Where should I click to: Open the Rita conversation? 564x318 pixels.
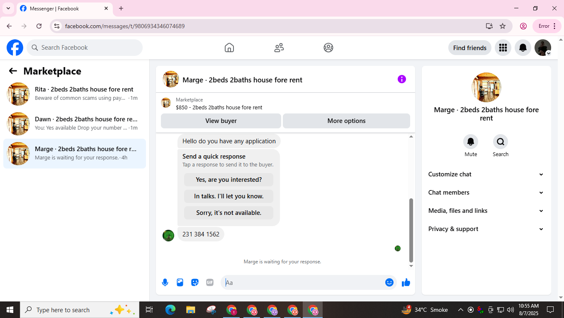75,94
